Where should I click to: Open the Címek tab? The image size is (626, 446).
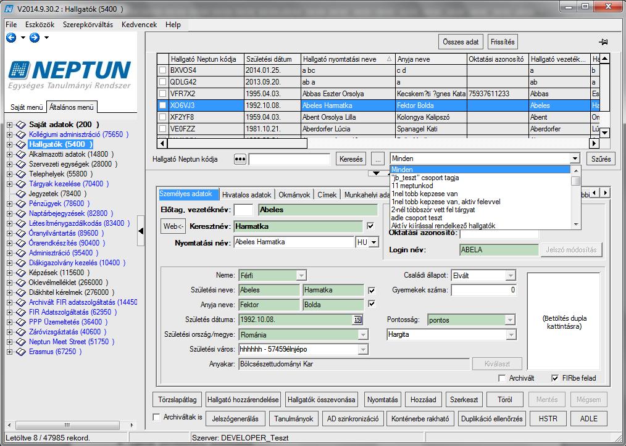coord(327,195)
